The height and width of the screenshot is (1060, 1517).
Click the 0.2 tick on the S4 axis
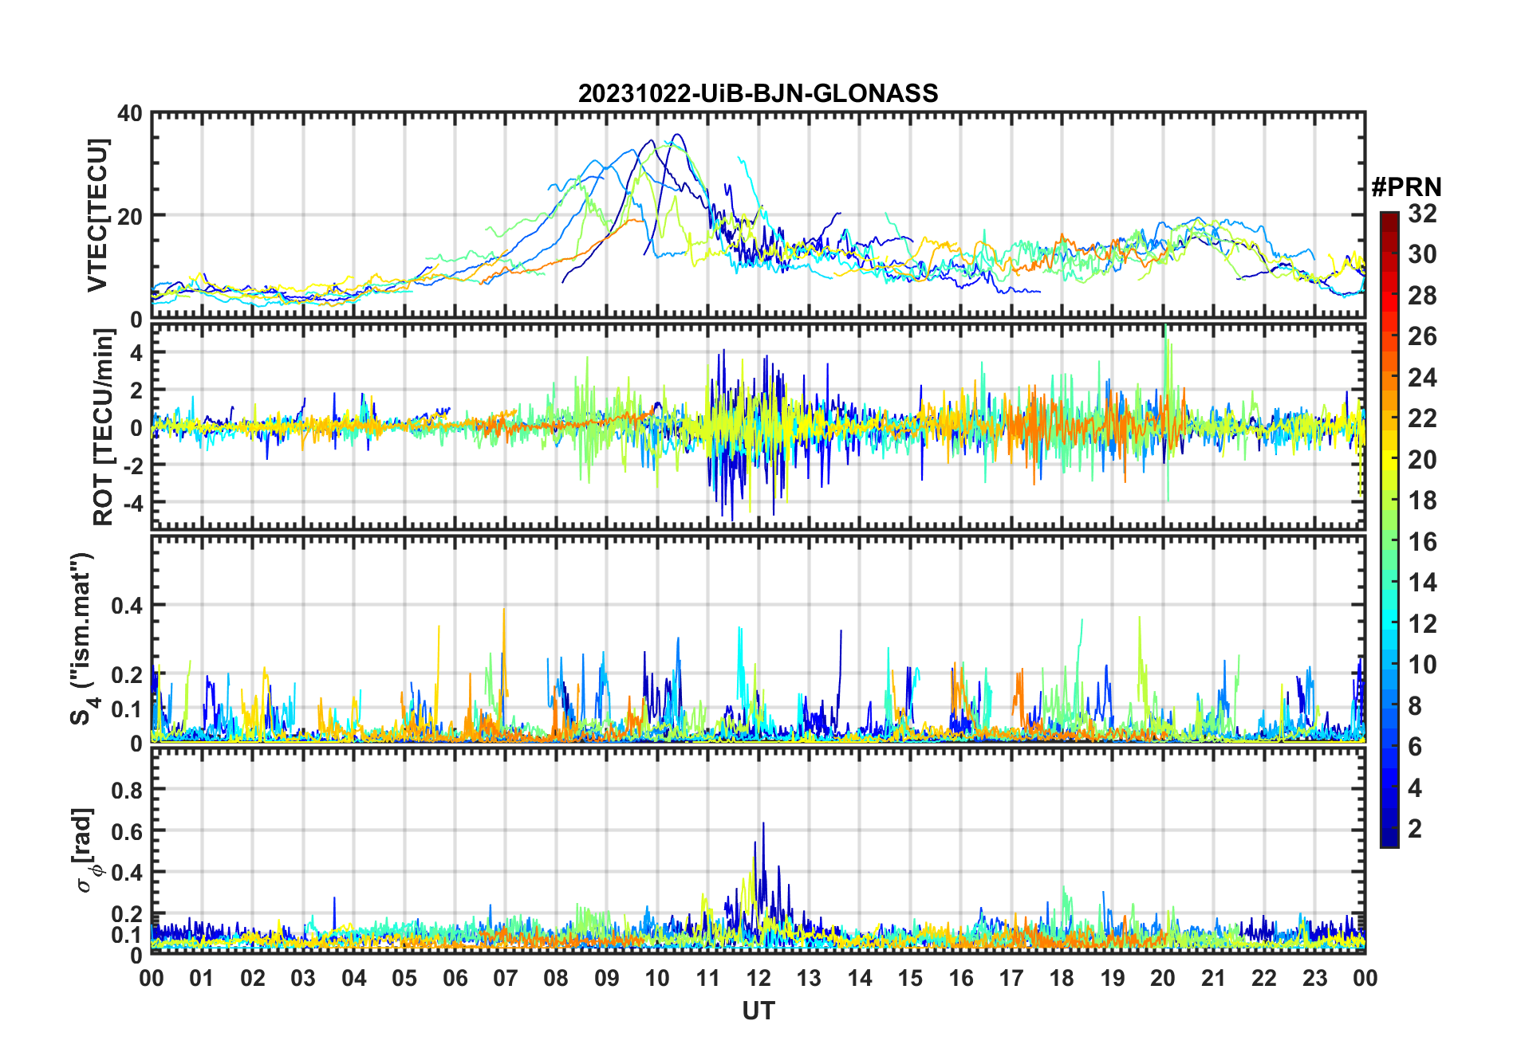[x=127, y=674]
